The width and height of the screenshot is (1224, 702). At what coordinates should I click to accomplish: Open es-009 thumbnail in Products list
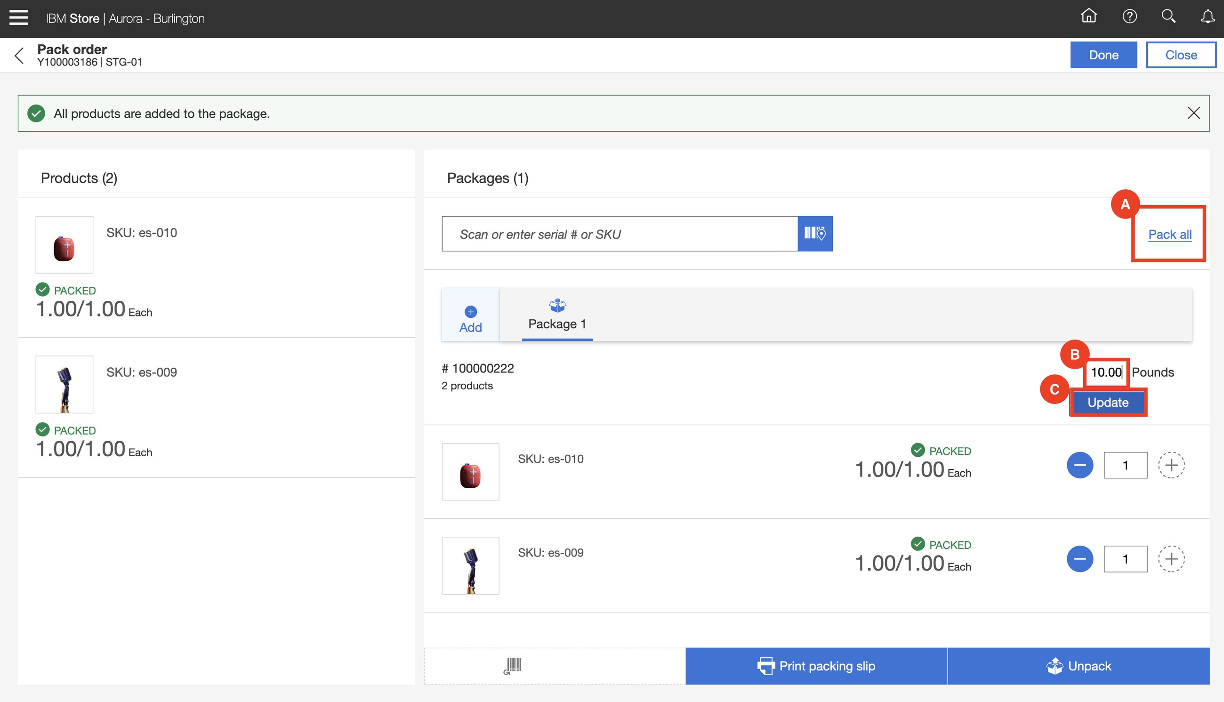coord(64,385)
